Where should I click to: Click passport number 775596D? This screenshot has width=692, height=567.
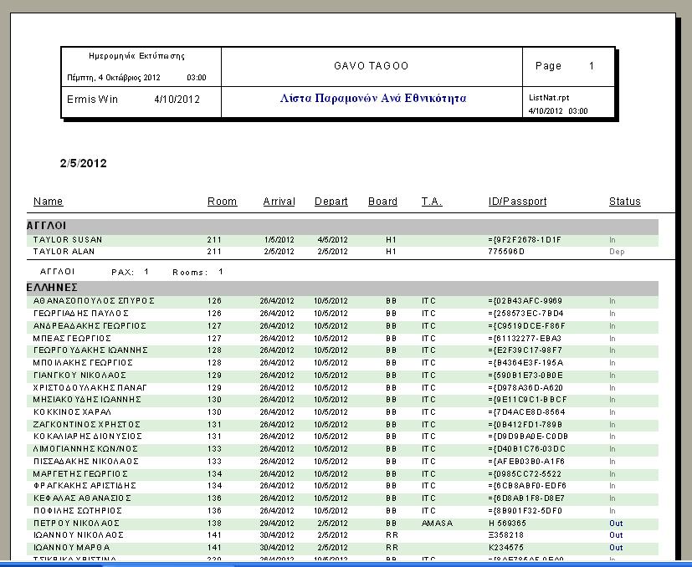point(506,252)
